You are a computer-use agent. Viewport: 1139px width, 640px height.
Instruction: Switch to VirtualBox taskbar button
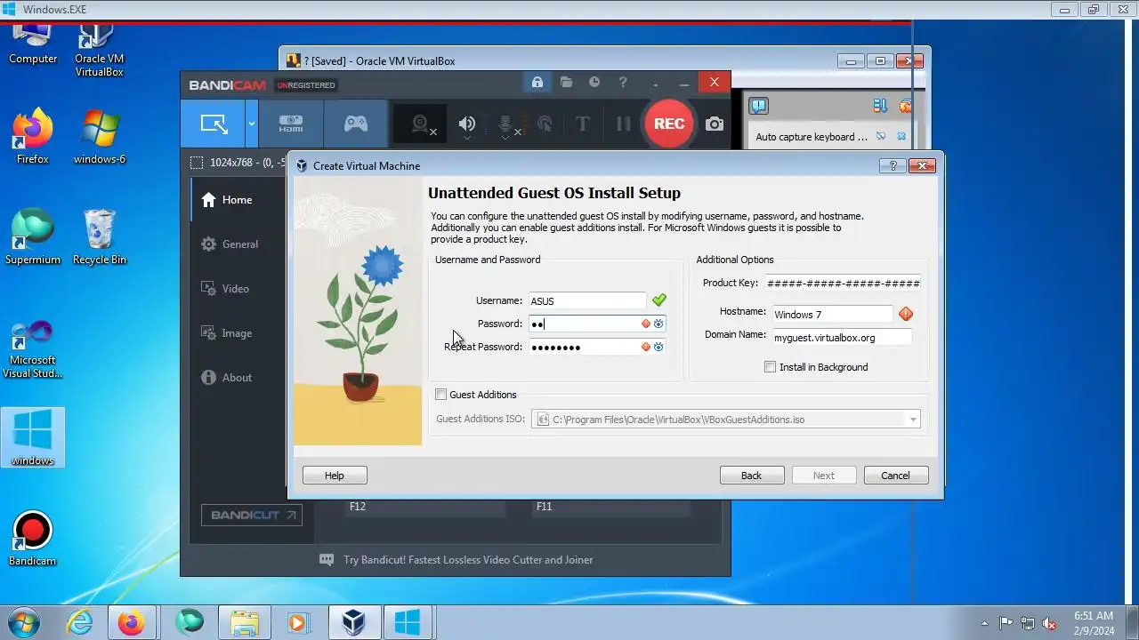[353, 622]
